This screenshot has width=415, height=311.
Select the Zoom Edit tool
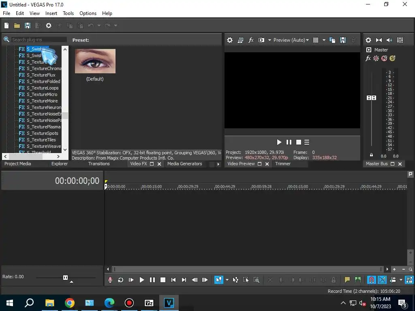[256, 280]
